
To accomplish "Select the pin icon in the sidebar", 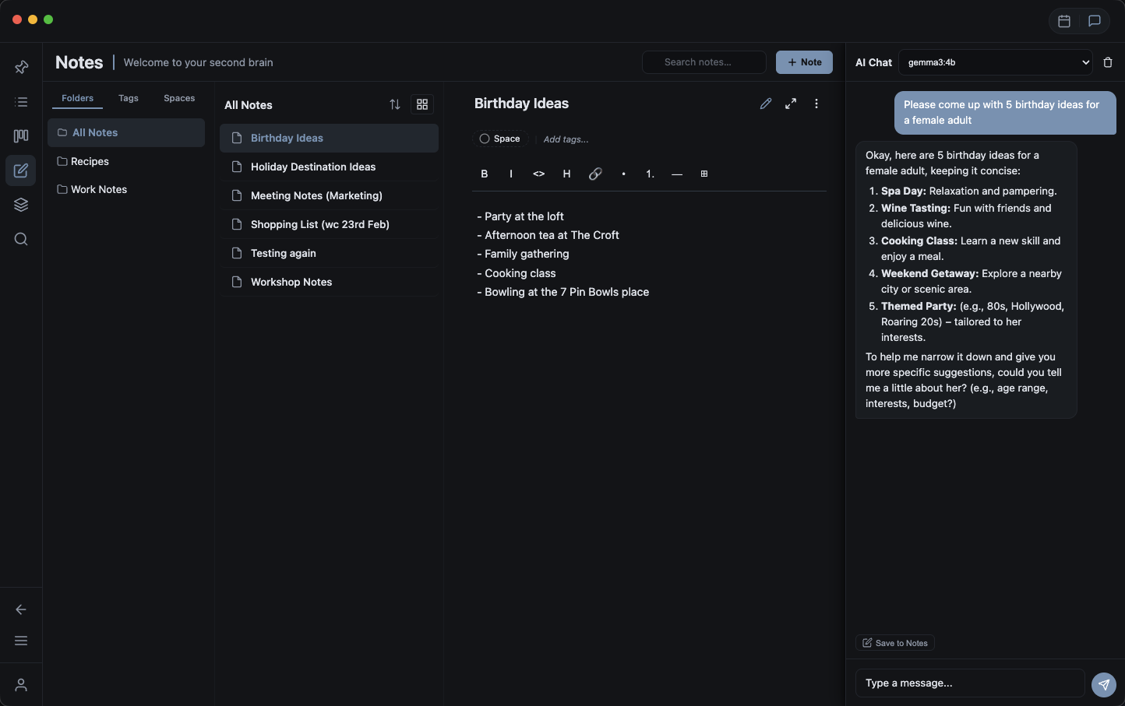I will click(x=21, y=67).
